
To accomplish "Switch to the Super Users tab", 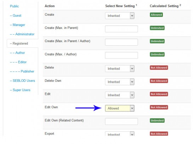I will coord(20,90).
